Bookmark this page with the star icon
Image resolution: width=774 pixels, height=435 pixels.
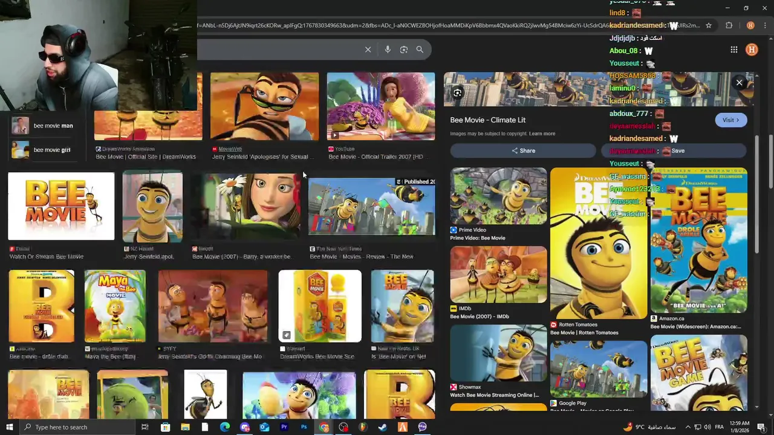(x=709, y=25)
